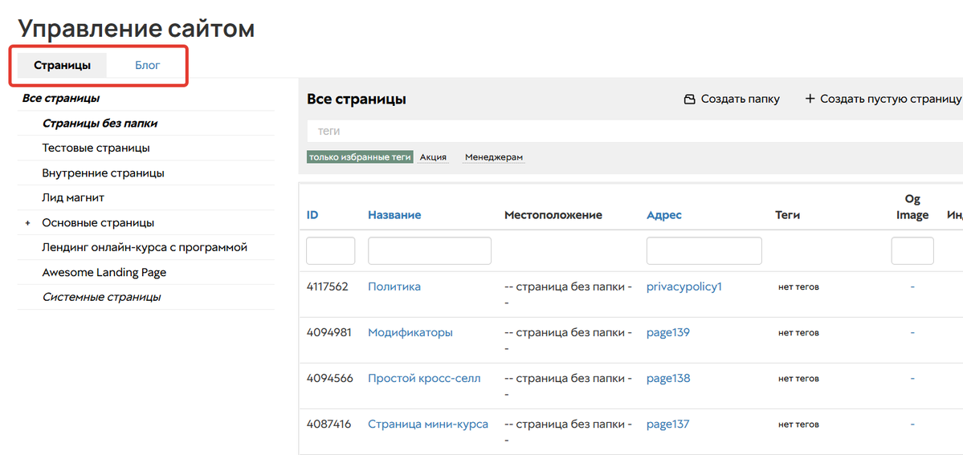Open Тестовые страницы folder
Image resolution: width=963 pixels, height=455 pixels.
96,148
